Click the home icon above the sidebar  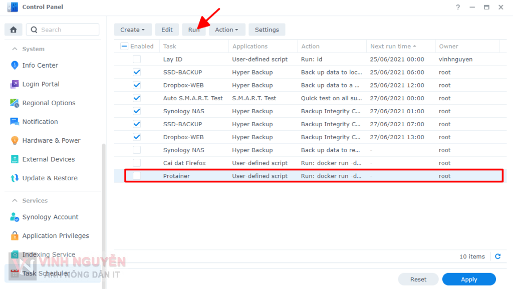click(x=13, y=30)
